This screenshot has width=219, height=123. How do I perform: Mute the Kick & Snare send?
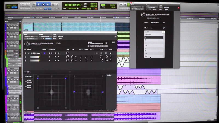pos(59,53)
